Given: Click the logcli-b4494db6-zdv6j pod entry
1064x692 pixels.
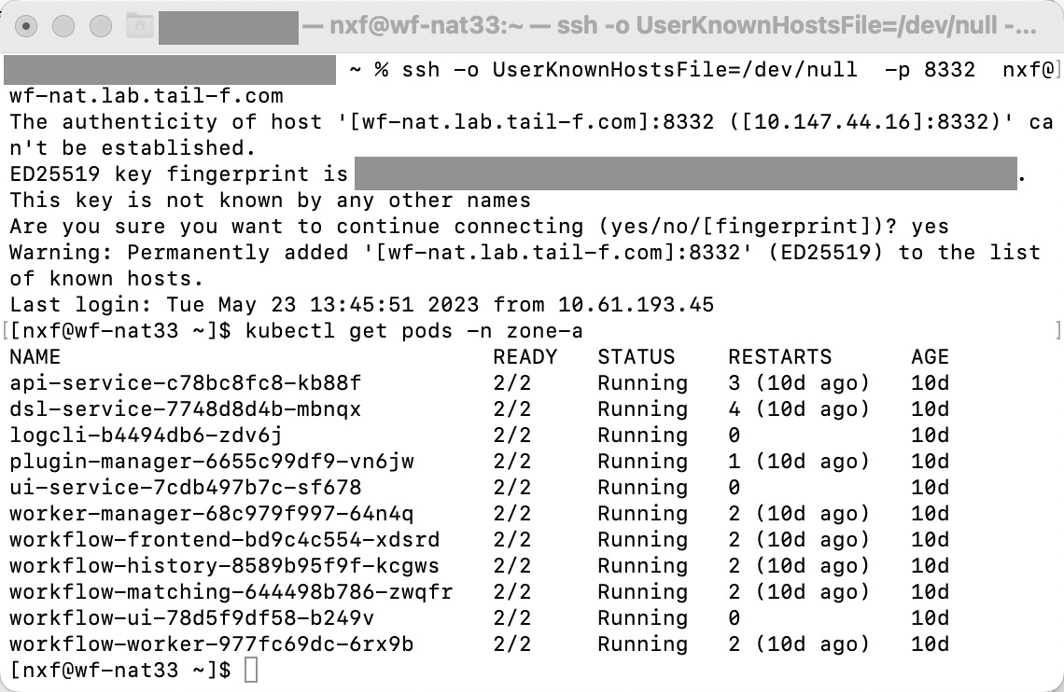Looking at the screenshot, I should (x=146, y=436).
